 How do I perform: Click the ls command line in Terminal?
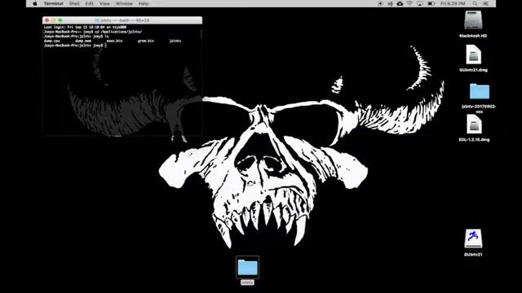[x=76, y=36]
